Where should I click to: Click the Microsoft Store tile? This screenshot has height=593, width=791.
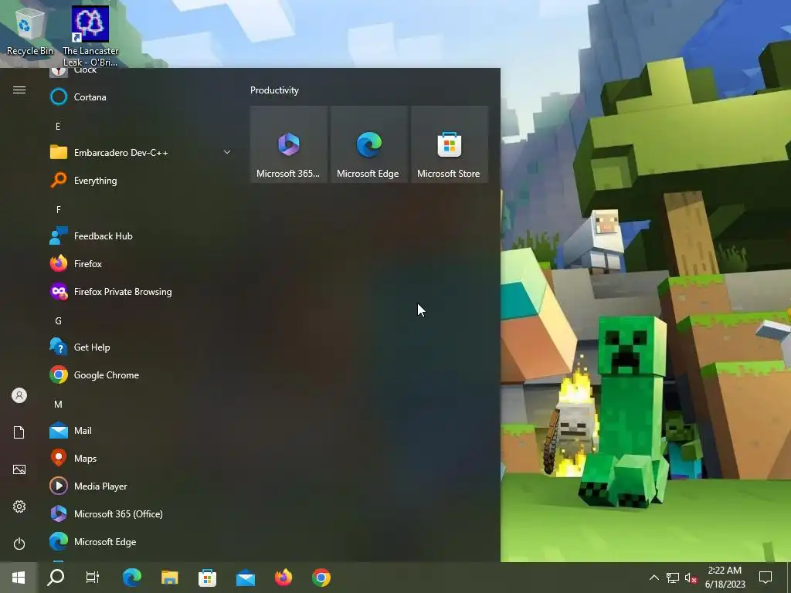point(449,144)
